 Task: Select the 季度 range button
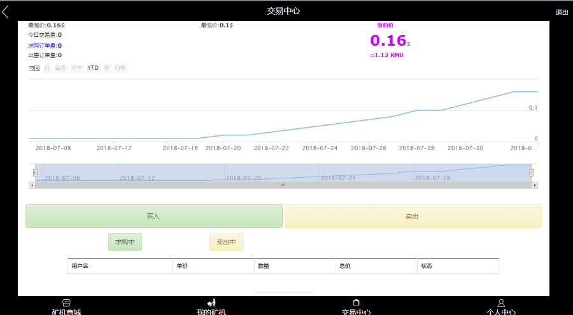coord(61,68)
